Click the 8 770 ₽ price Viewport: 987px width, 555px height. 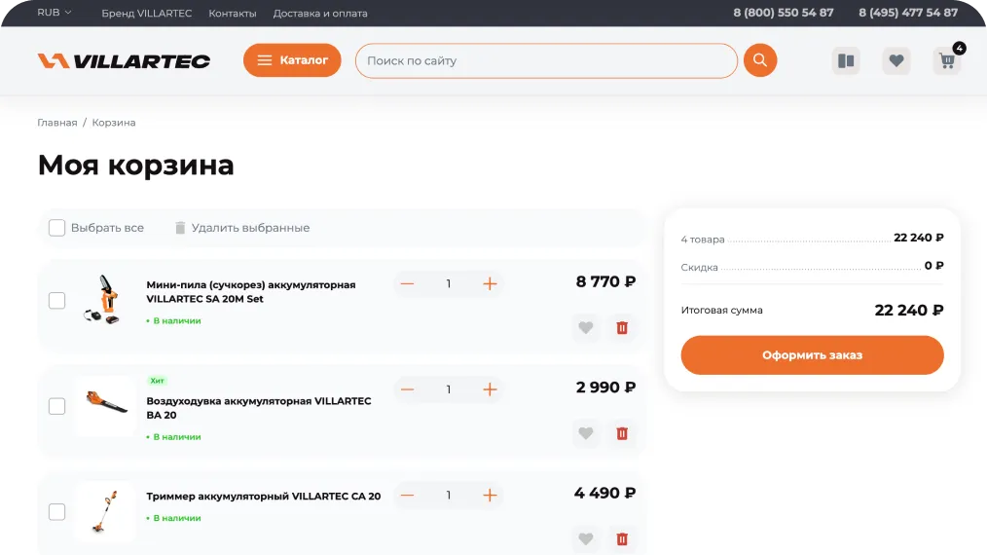tap(605, 281)
